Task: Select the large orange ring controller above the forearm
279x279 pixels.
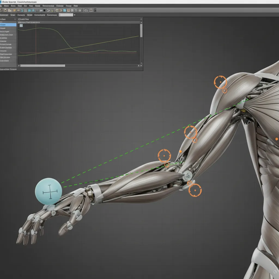Action: click(x=164, y=156)
